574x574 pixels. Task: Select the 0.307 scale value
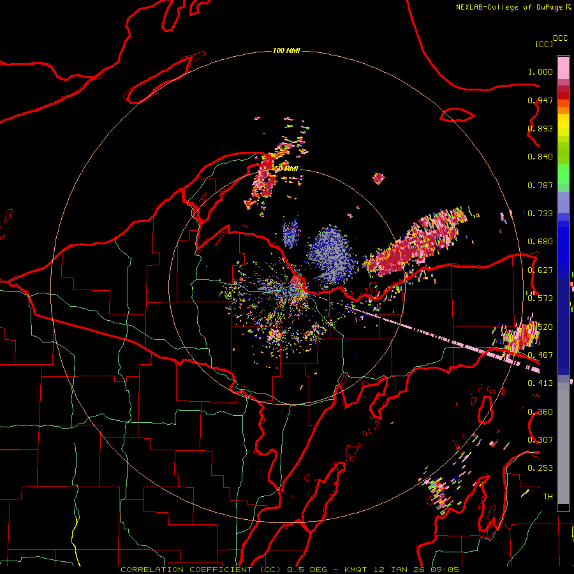point(540,439)
